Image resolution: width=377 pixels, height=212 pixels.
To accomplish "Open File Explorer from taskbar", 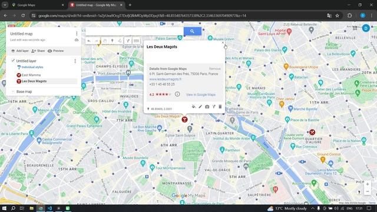I will click(31, 208).
